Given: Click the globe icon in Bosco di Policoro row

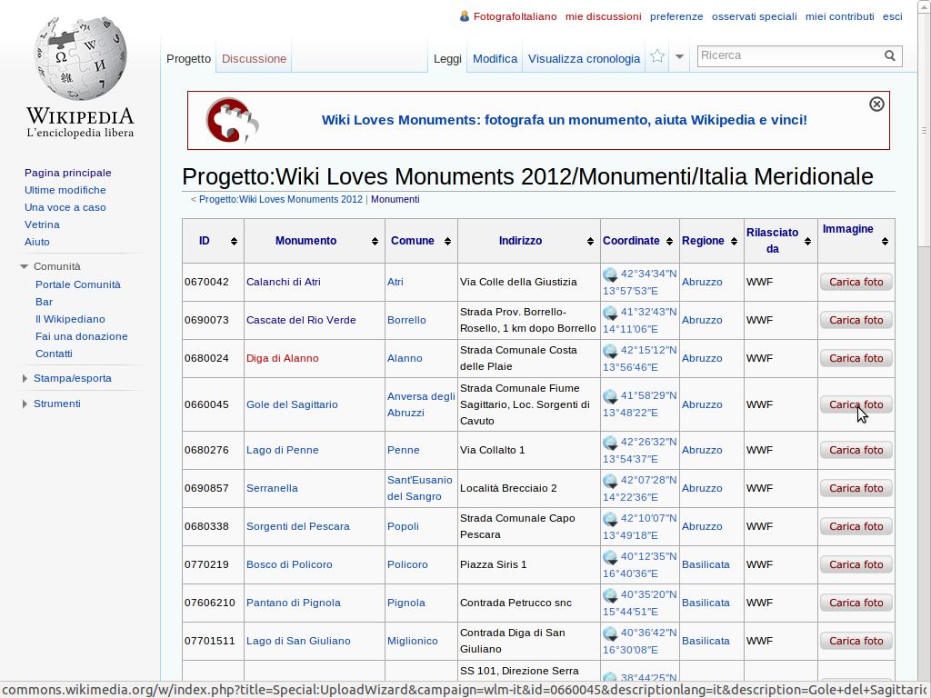Looking at the screenshot, I should pyautogui.click(x=610, y=558).
